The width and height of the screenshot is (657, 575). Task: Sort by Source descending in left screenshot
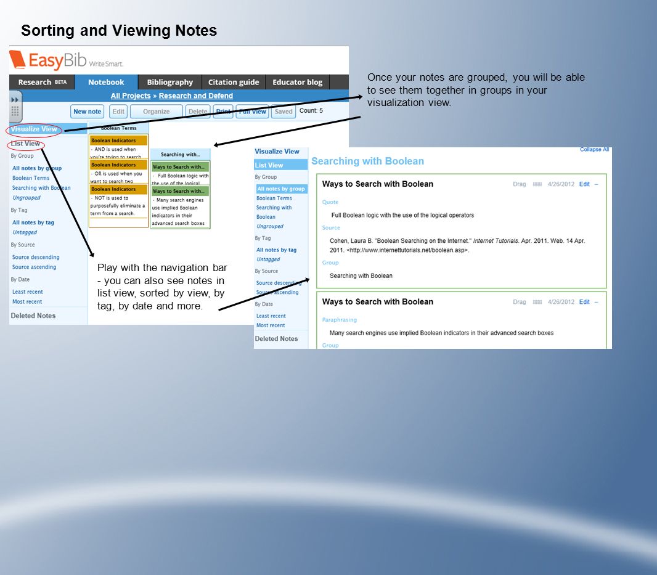pyautogui.click(x=36, y=258)
